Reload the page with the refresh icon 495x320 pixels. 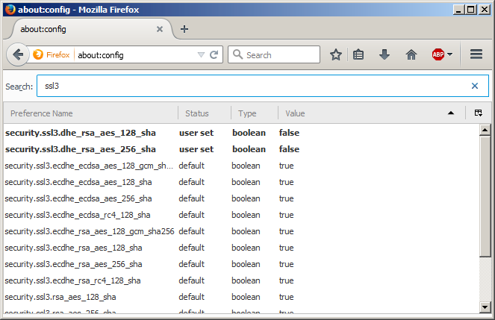coord(214,55)
